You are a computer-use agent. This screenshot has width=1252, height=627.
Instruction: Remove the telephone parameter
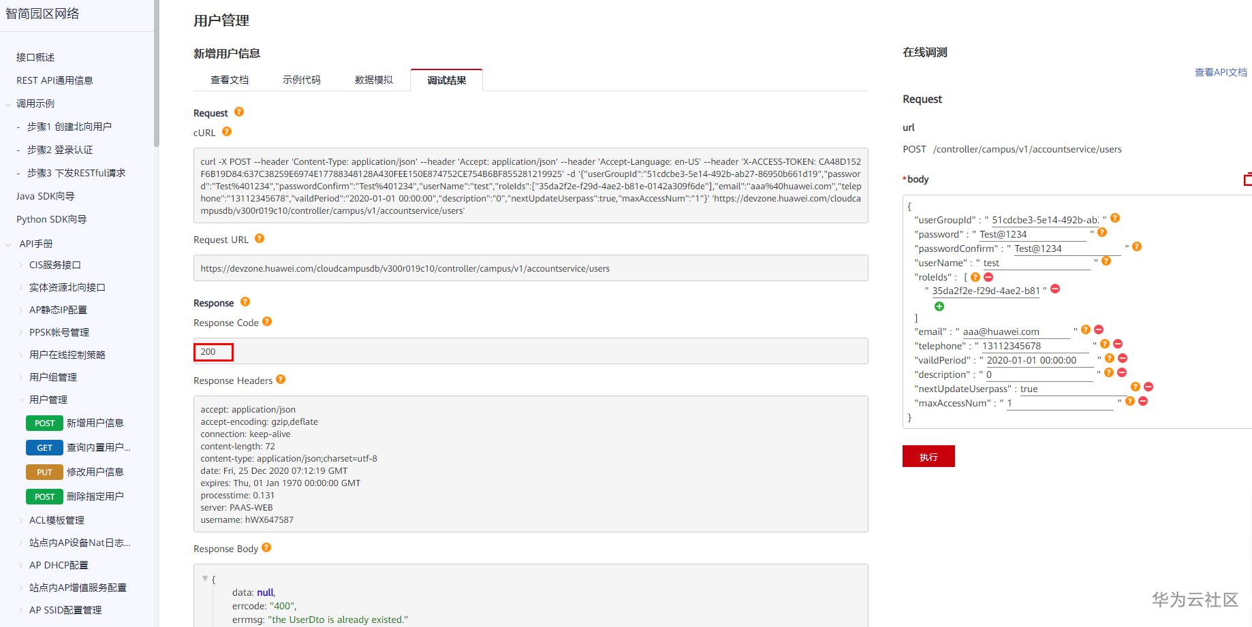click(x=1118, y=344)
